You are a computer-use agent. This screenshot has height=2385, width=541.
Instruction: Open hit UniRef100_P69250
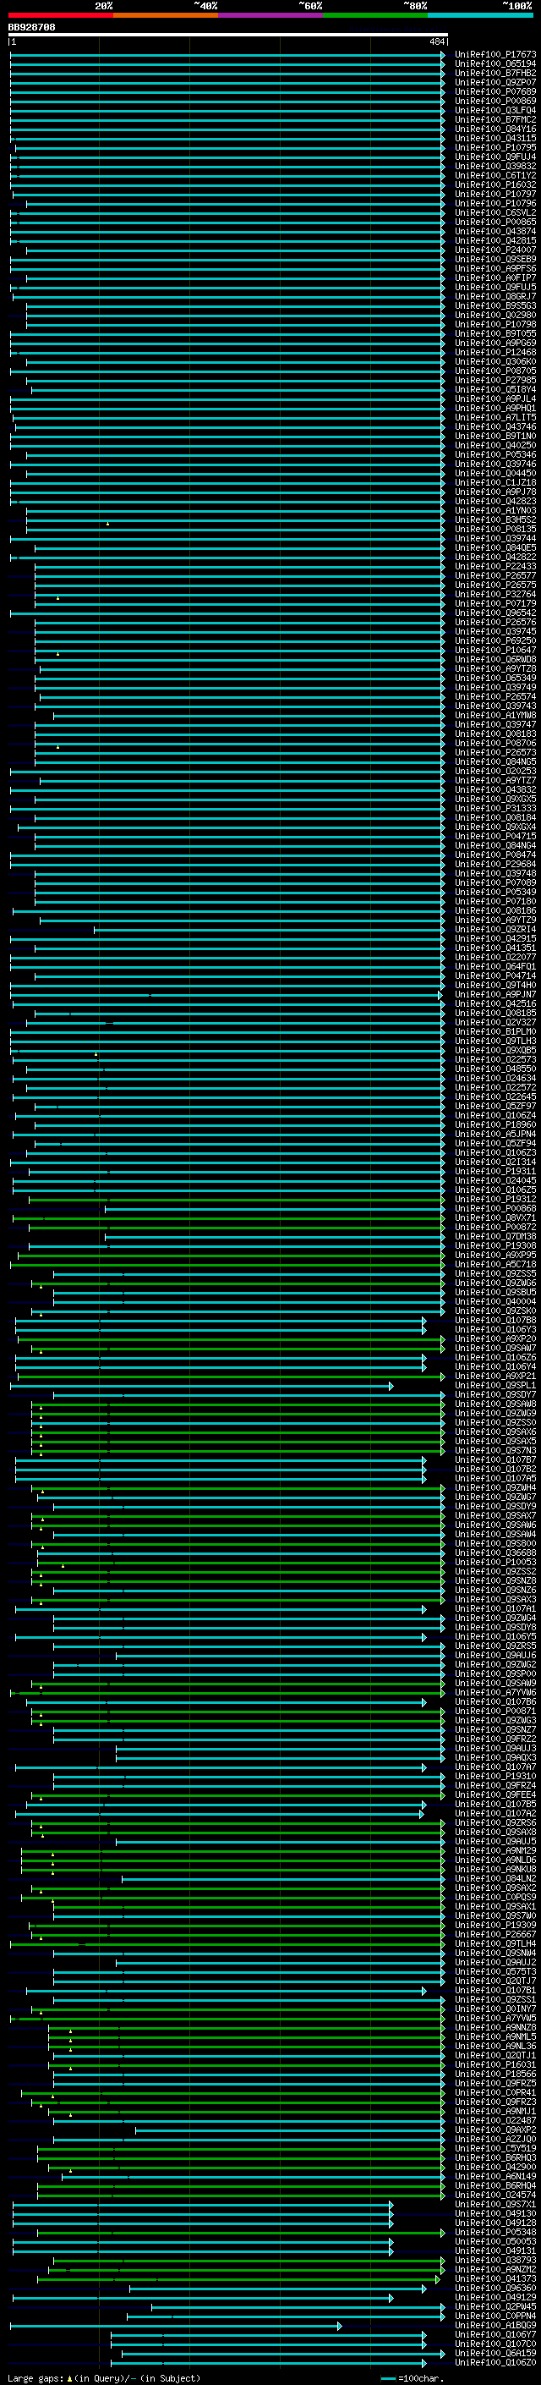[x=495, y=640]
